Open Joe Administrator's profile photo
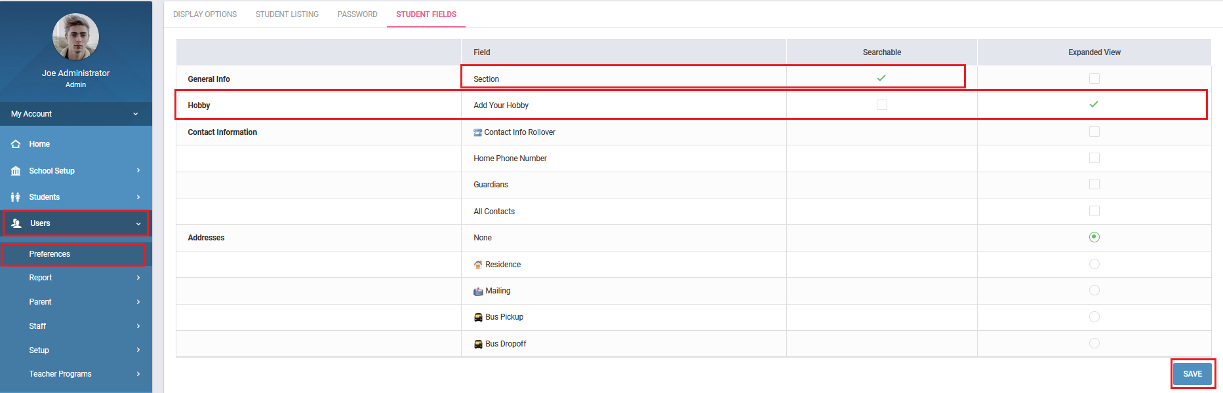The width and height of the screenshot is (1223, 393). coord(75,37)
